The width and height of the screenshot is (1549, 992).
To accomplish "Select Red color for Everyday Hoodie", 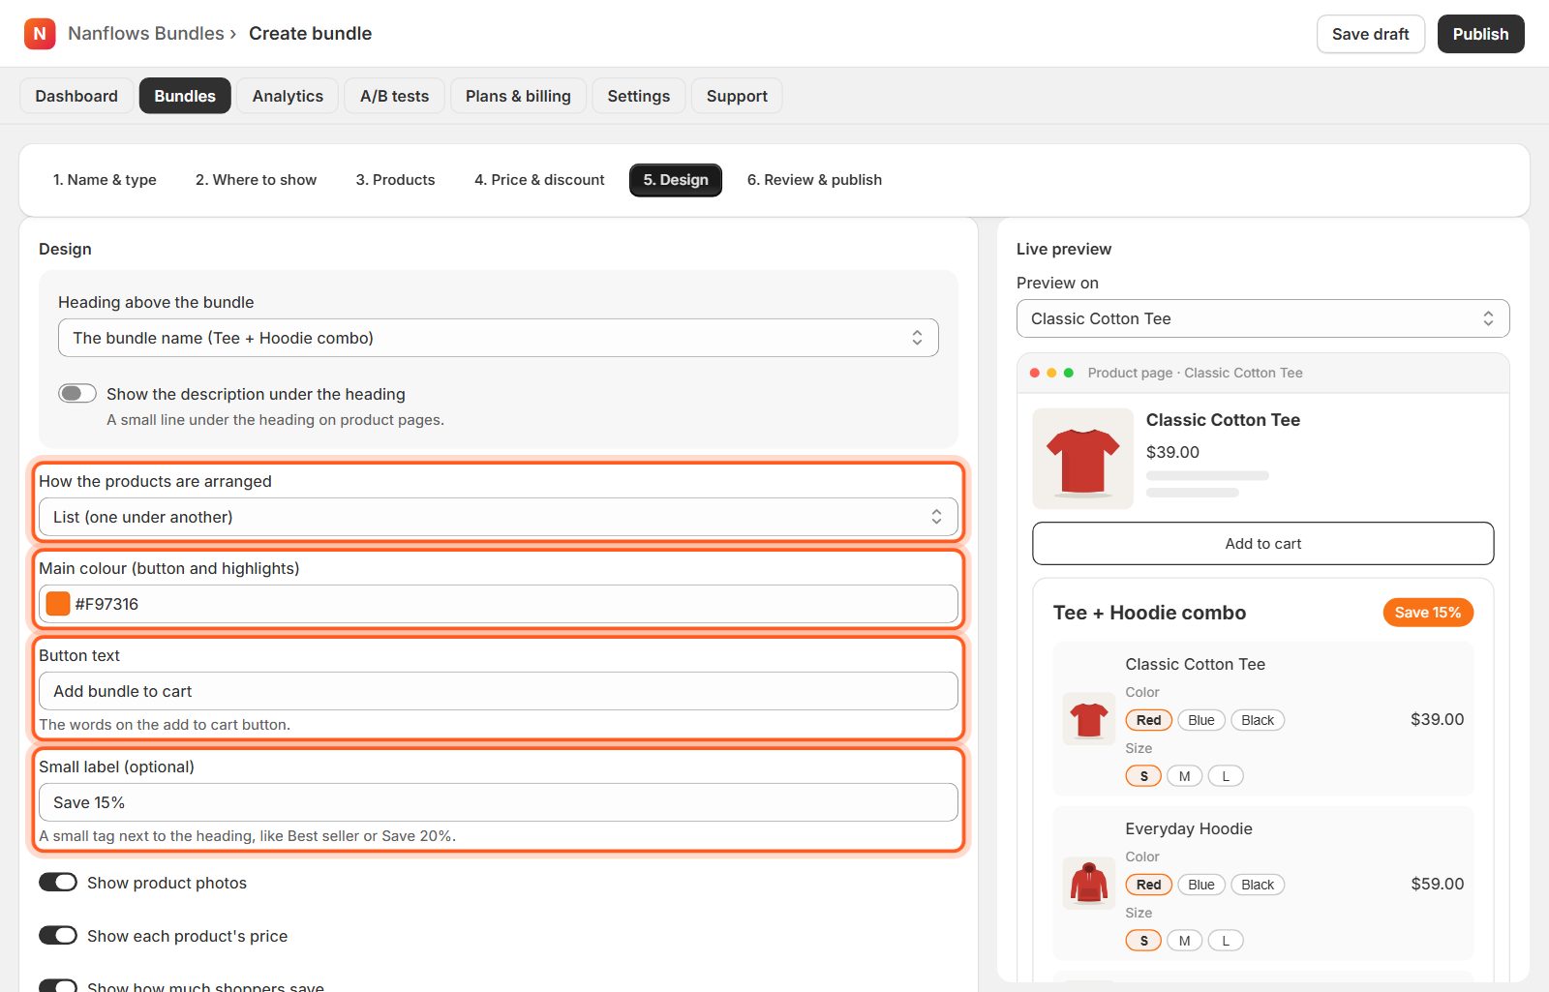I will [x=1149, y=885].
